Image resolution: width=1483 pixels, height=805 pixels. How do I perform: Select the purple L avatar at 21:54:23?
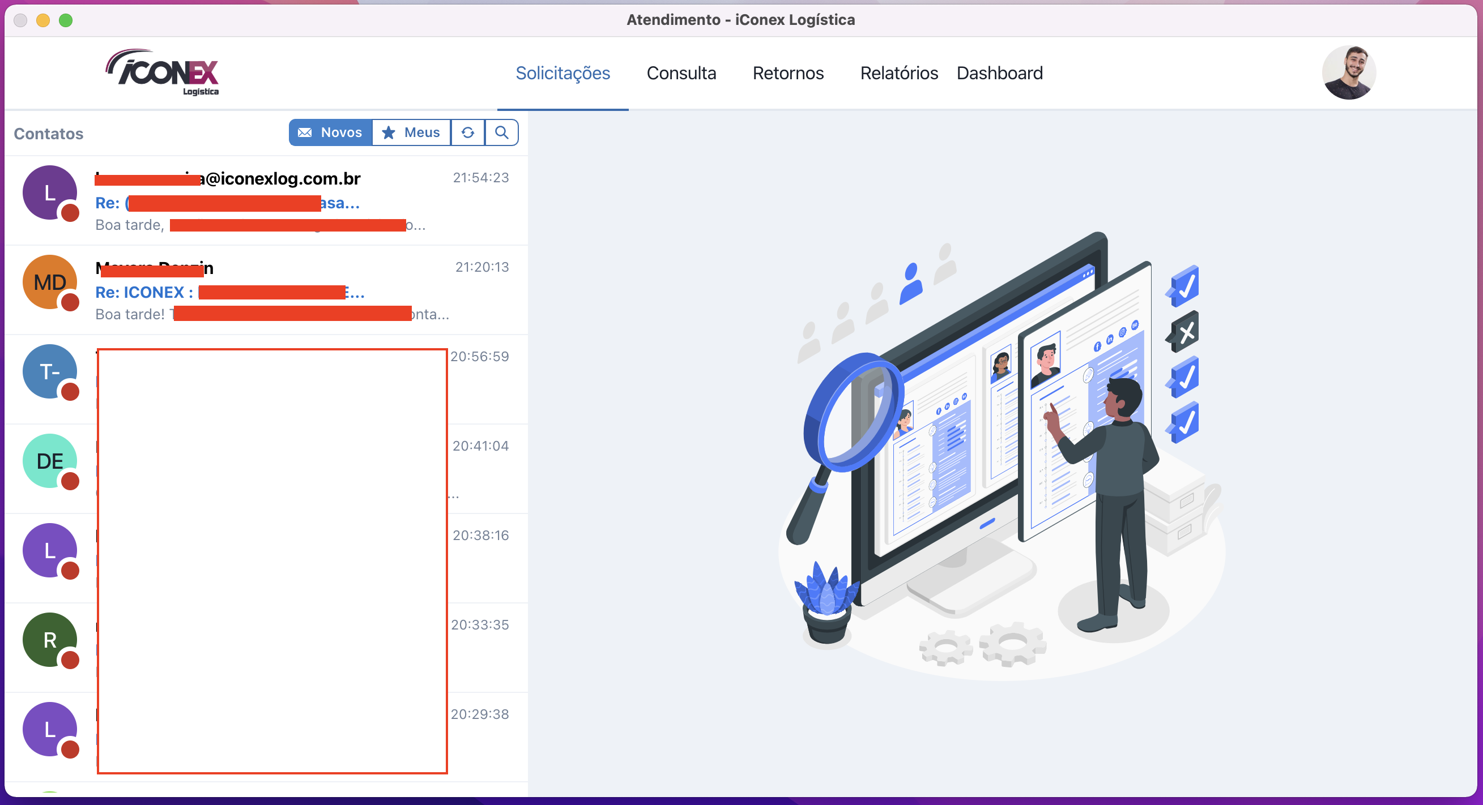click(50, 193)
